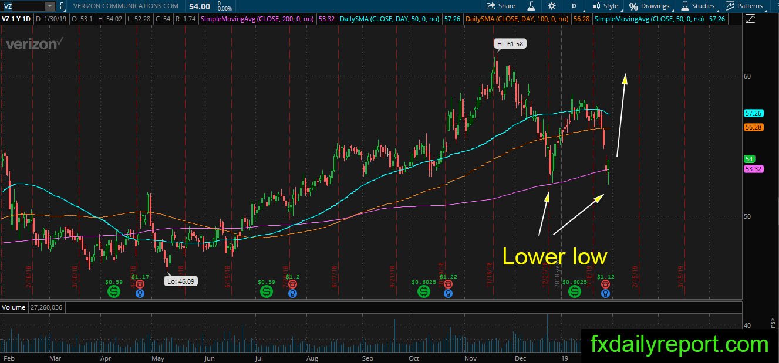
Task: Click the symbol actions icon beside ticker dropdown
Action: 62,6
